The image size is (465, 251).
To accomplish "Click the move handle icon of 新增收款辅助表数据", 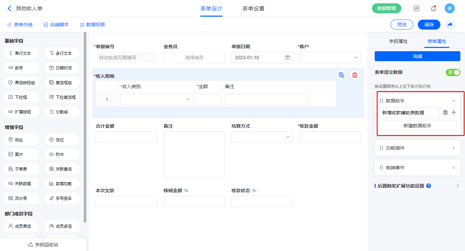I will (x=454, y=112).
